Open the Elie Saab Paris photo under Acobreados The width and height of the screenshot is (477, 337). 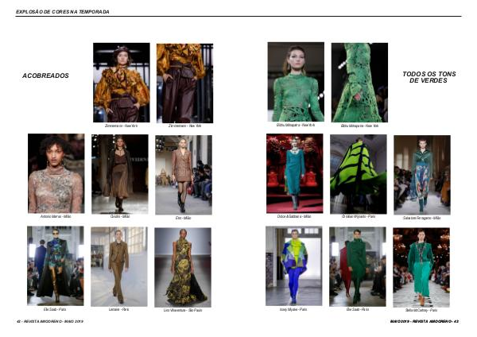click(55, 265)
